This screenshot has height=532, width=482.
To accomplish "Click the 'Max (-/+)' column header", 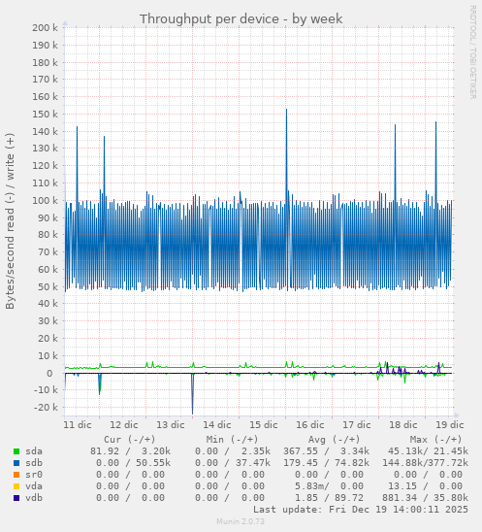I will click(x=435, y=440).
